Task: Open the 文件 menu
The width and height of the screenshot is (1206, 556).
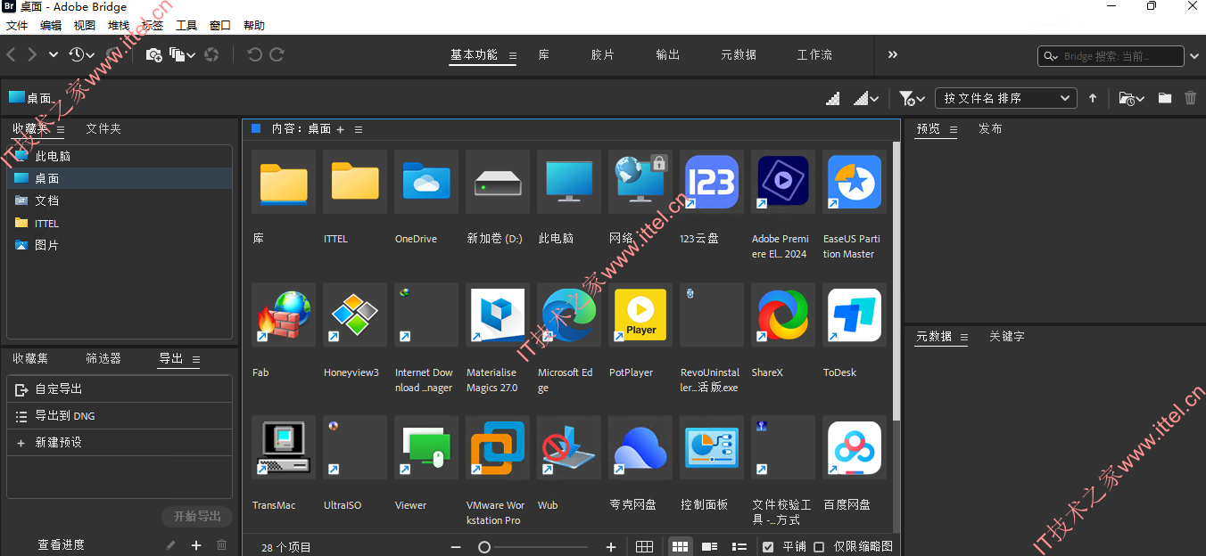Action: (x=17, y=26)
